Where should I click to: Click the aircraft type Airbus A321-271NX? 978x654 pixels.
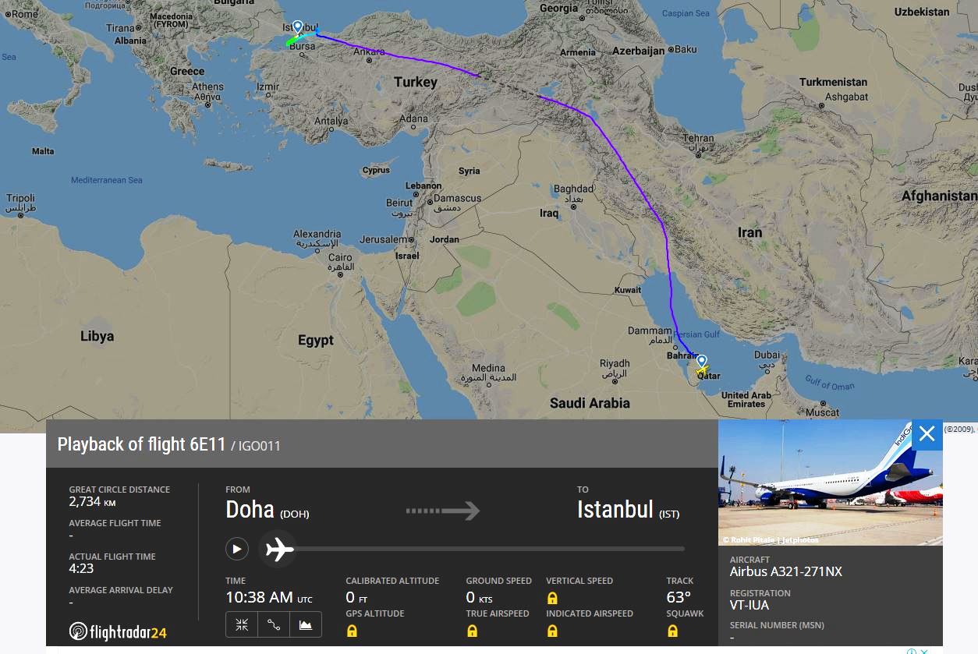(x=786, y=571)
